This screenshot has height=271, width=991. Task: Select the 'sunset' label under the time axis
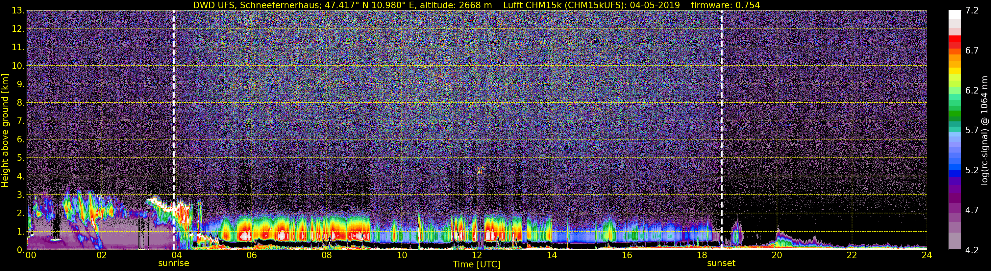pos(721,263)
